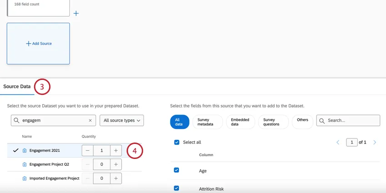Click the minus button for Engagement Project Q2
The height and width of the screenshot is (193, 386).
[x=88, y=164]
